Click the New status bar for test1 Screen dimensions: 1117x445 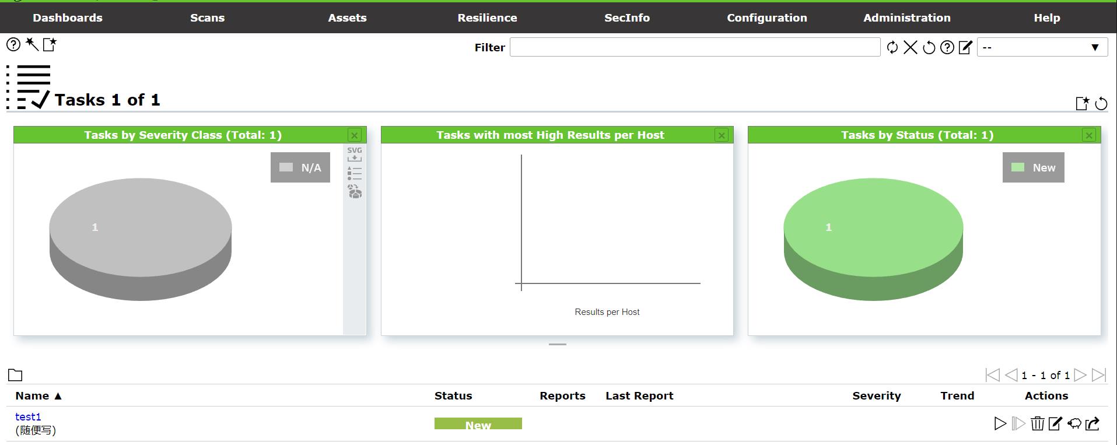coord(478,423)
